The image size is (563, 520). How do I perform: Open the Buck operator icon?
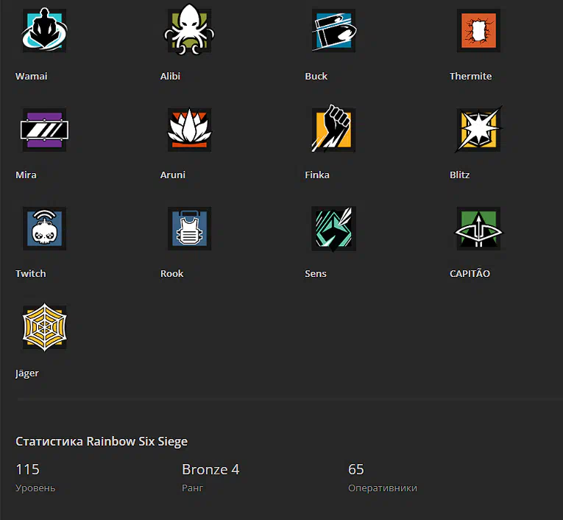pyautogui.click(x=334, y=30)
